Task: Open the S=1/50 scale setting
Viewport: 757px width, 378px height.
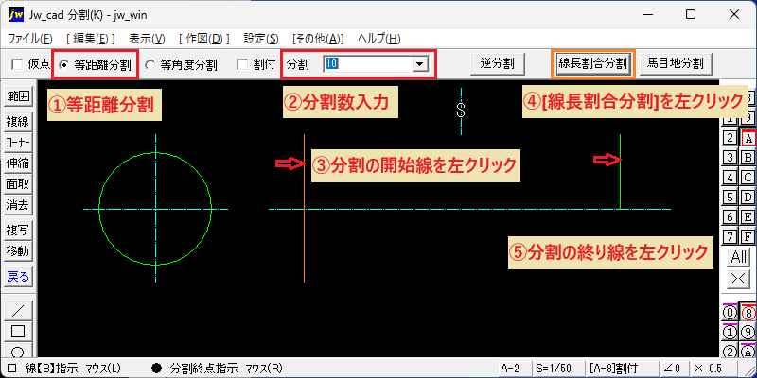Action: coord(556,369)
